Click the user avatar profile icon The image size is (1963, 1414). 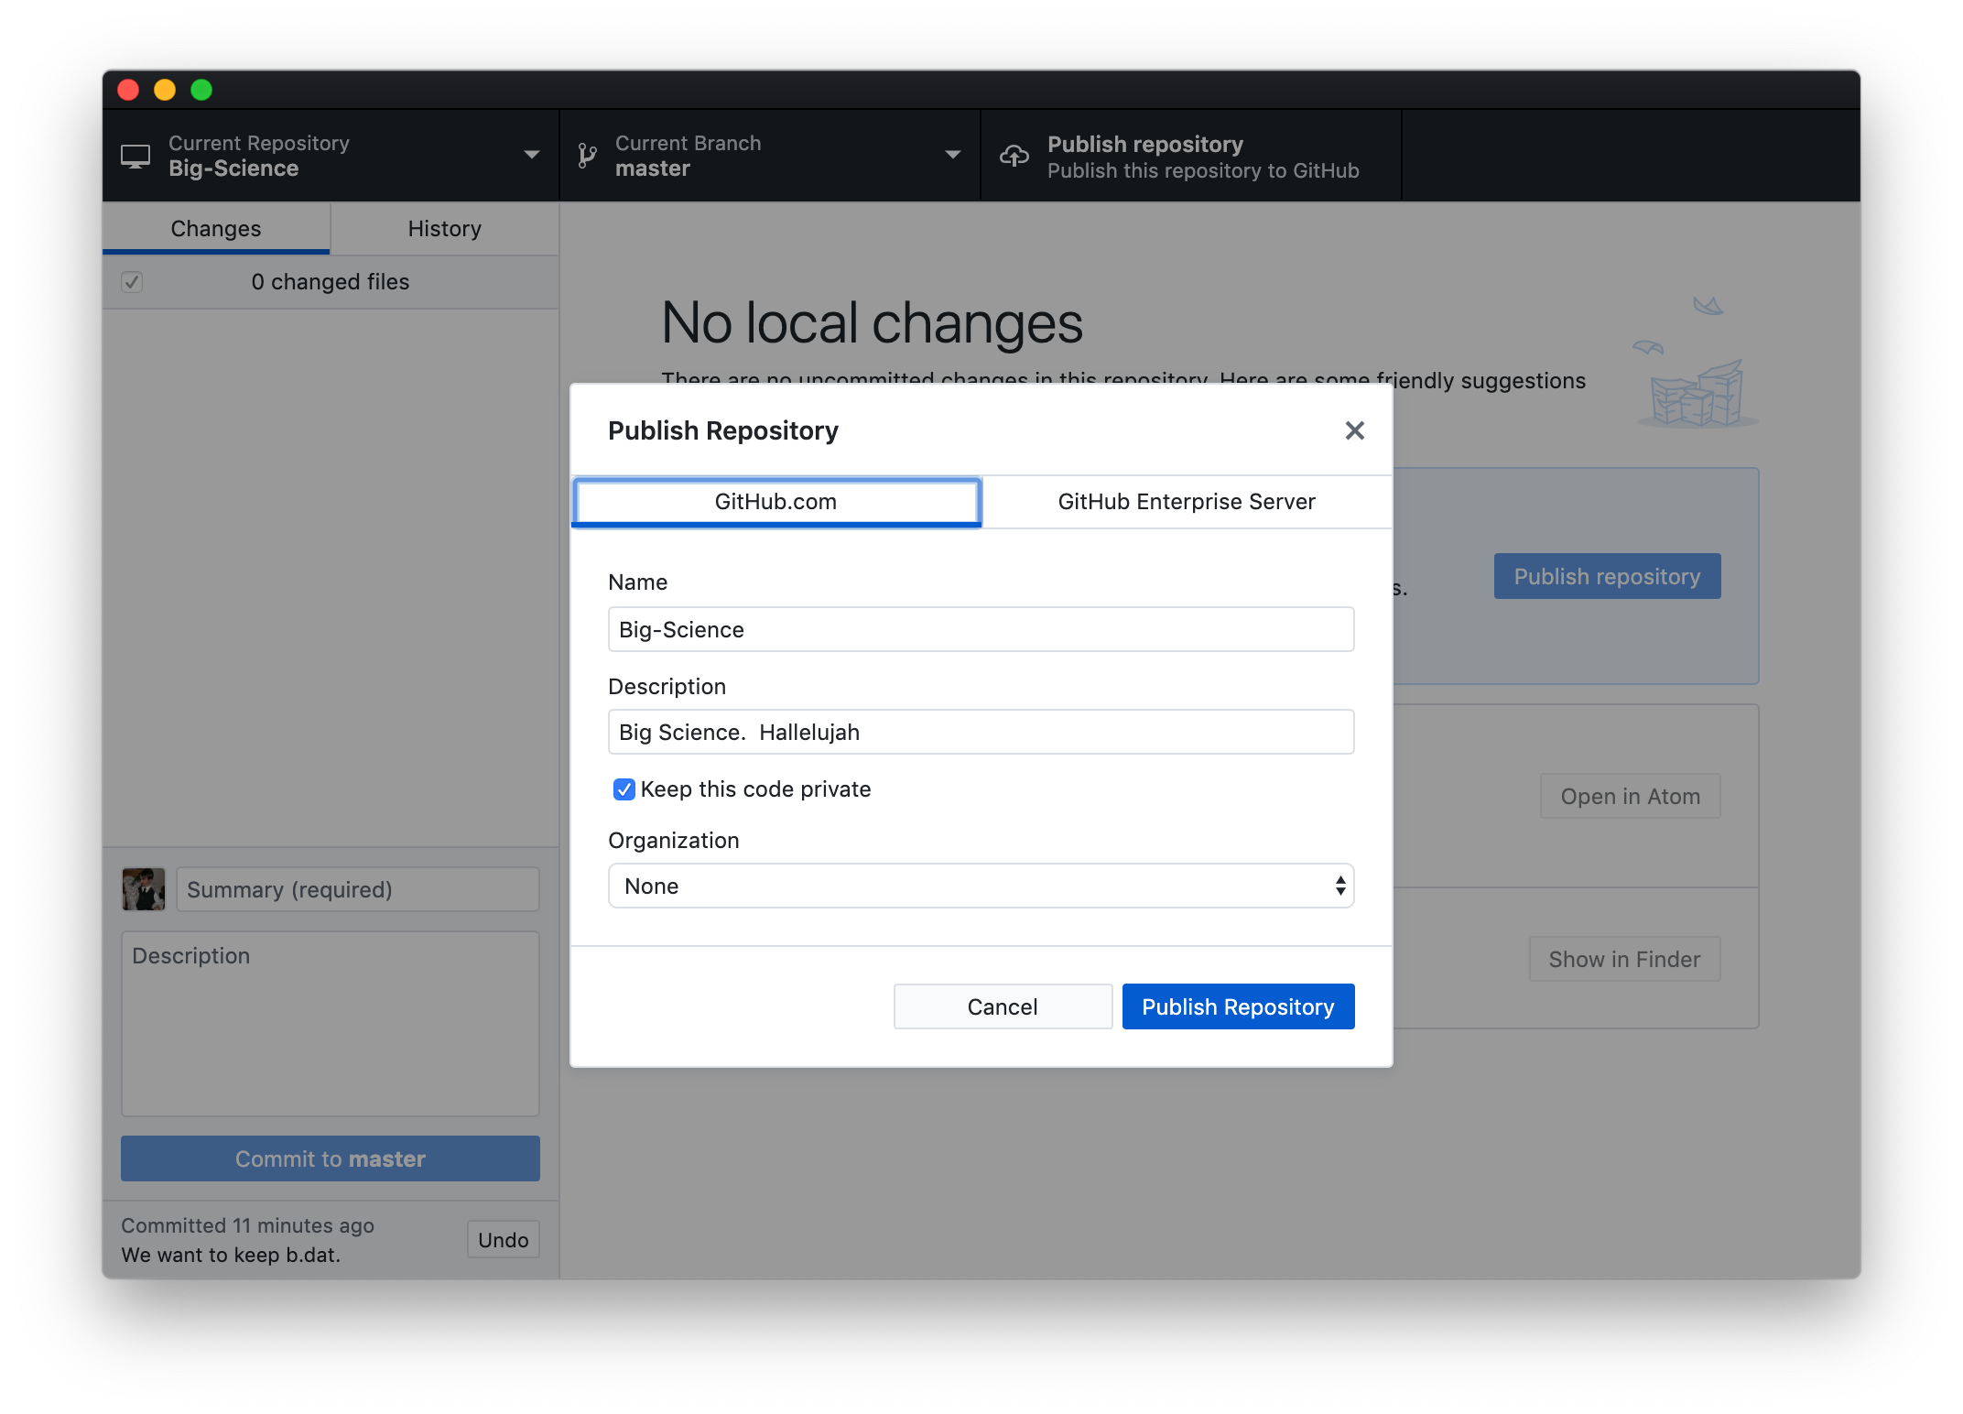click(x=143, y=888)
